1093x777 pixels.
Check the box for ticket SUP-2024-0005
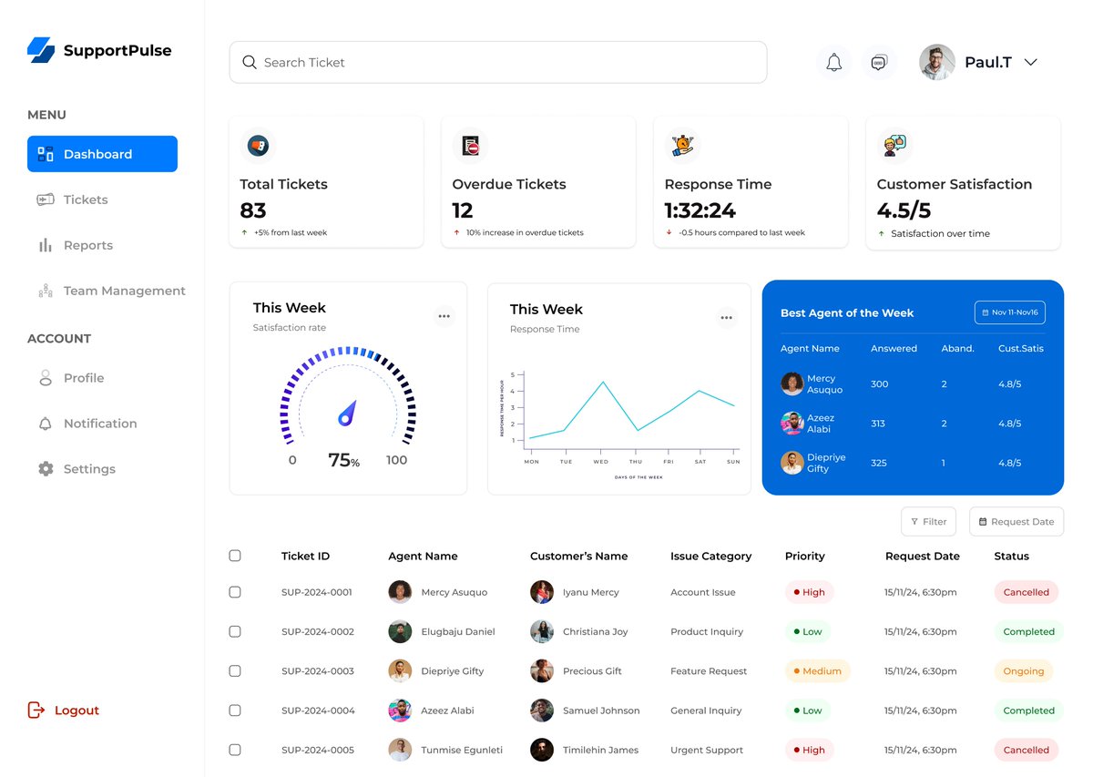tap(235, 750)
